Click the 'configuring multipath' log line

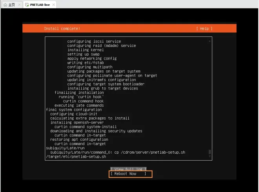click(90, 67)
